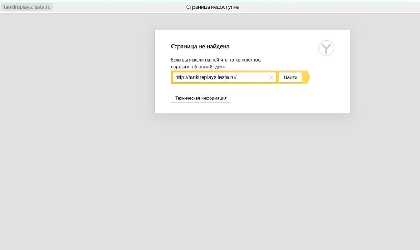
Task: Click the text 'спросите об этом Яндекс:'
Action: coord(198,66)
